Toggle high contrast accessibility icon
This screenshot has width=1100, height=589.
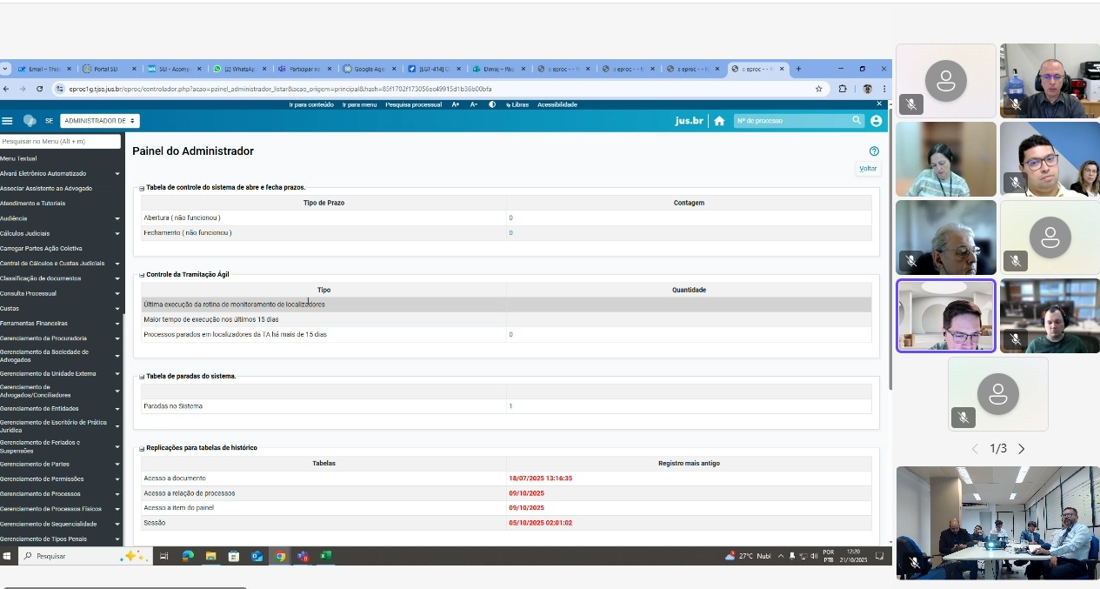tap(492, 104)
